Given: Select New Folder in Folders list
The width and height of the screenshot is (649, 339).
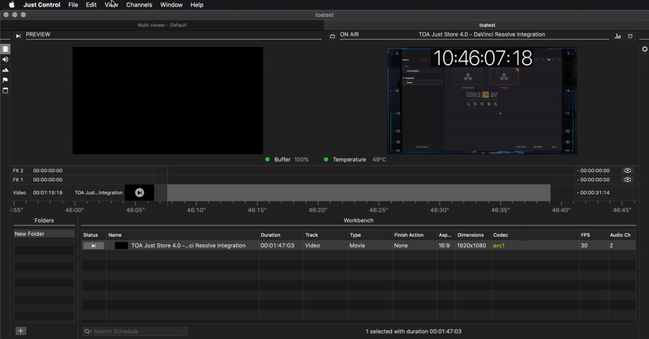Looking at the screenshot, I should 45,234.
